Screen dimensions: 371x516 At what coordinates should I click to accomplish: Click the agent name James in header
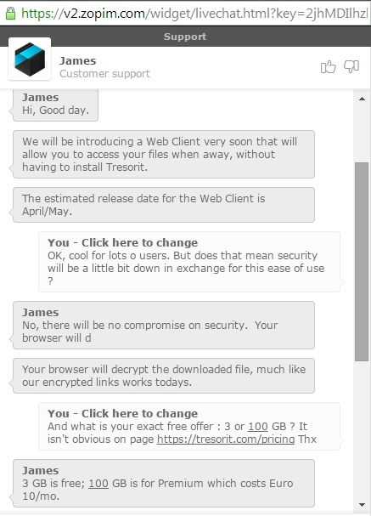point(78,61)
